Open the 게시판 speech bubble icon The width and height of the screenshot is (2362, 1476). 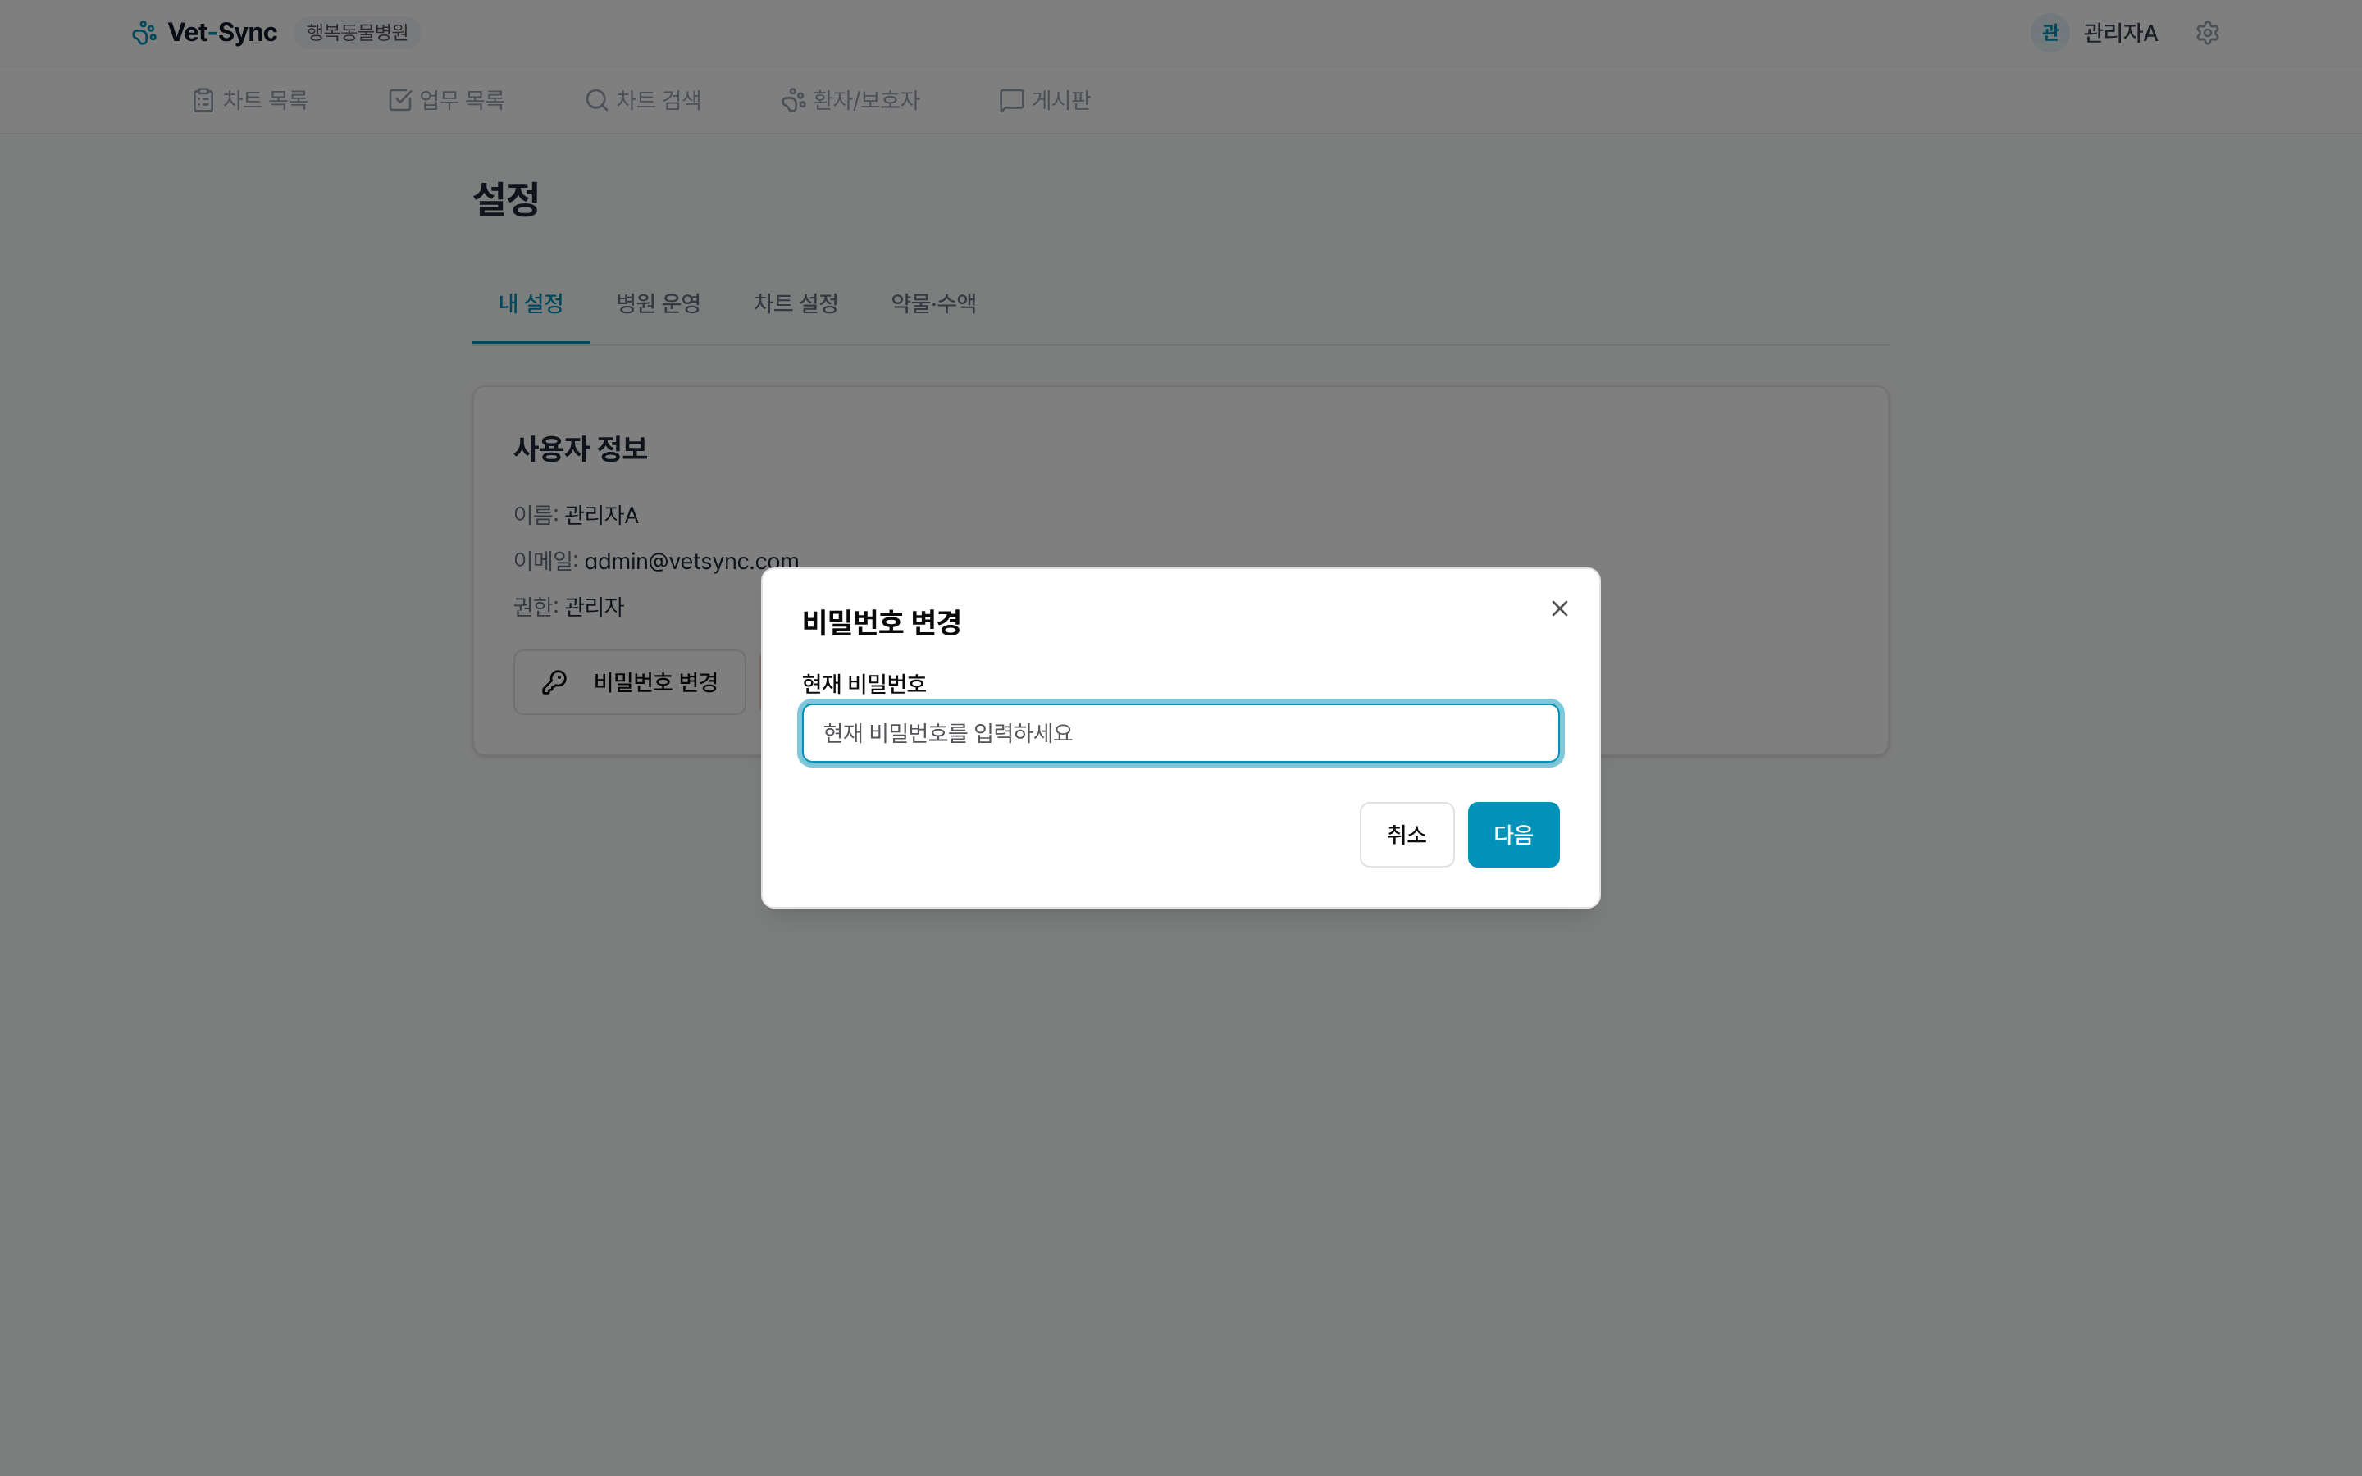[1010, 98]
